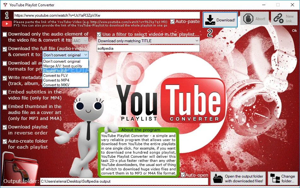Open the Download only matching TITLE dropdown
The width and height of the screenshot is (300, 188).
tap(148, 41)
